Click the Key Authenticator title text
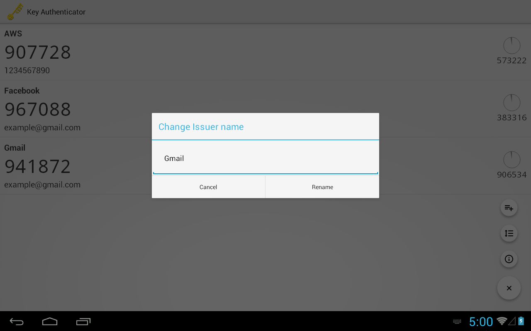The width and height of the screenshot is (531, 331). 56,12
